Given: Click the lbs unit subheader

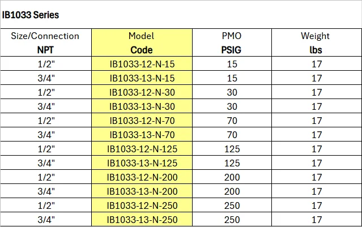Looking at the screenshot, I should click(316, 50).
